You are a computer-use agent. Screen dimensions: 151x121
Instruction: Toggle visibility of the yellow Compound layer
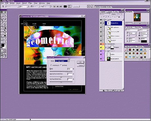pos(101,47)
